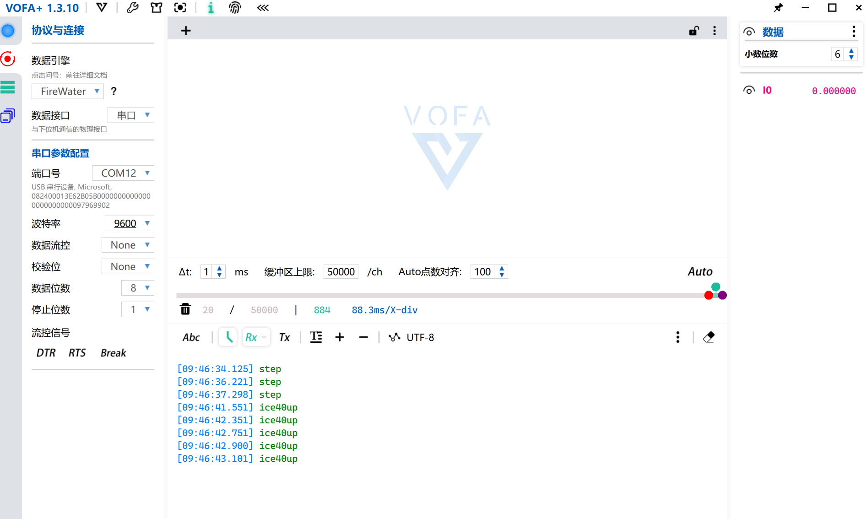Viewport: 867px width, 519px height.
Task: Click the trash icon to clear buffer
Action: (185, 309)
